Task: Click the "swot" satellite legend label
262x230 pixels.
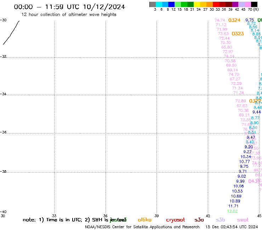Action: pyautogui.click(x=243, y=220)
